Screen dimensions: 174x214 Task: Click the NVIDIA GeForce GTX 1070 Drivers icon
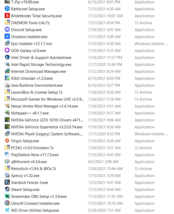tap(7, 120)
